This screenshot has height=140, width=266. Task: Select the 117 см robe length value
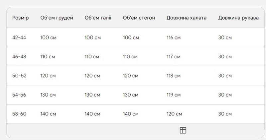(x=173, y=56)
